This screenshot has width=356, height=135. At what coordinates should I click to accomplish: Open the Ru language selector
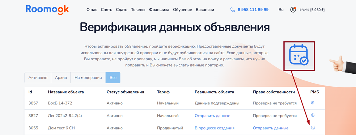(x=281, y=10)
